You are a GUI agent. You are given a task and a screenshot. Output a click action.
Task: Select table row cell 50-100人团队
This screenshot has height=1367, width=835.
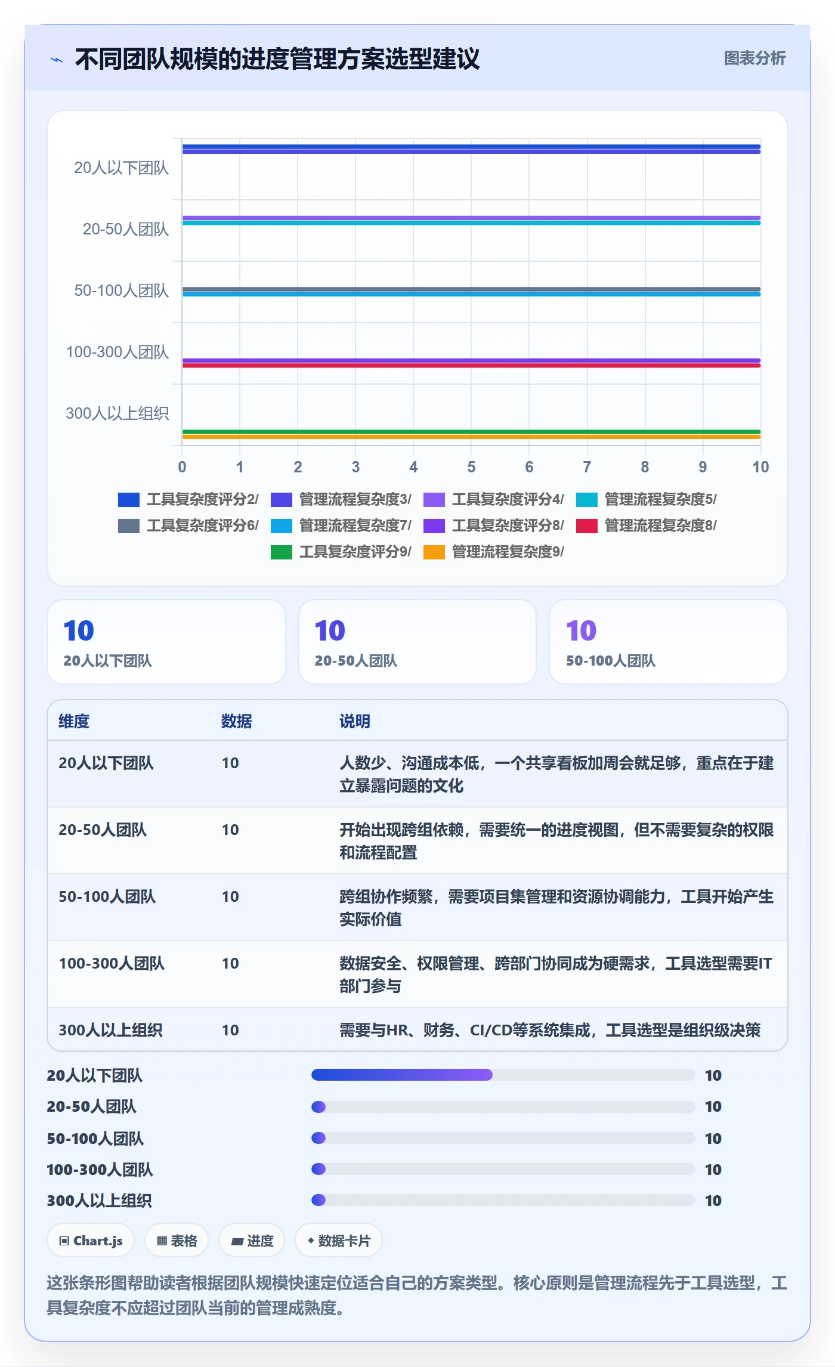(x=107, y=896)
